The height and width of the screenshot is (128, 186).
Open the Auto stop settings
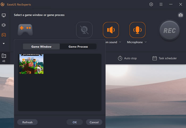click(x=127, y=58)
